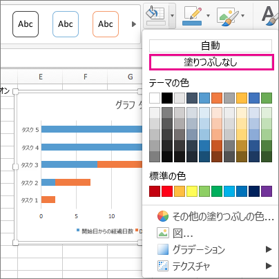
Task: Show more shape styles with arrow
Action: point(134,24)
